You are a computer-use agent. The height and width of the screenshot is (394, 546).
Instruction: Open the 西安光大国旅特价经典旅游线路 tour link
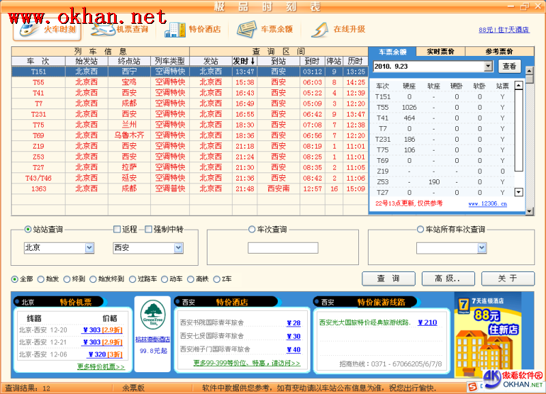pos(364,322)
